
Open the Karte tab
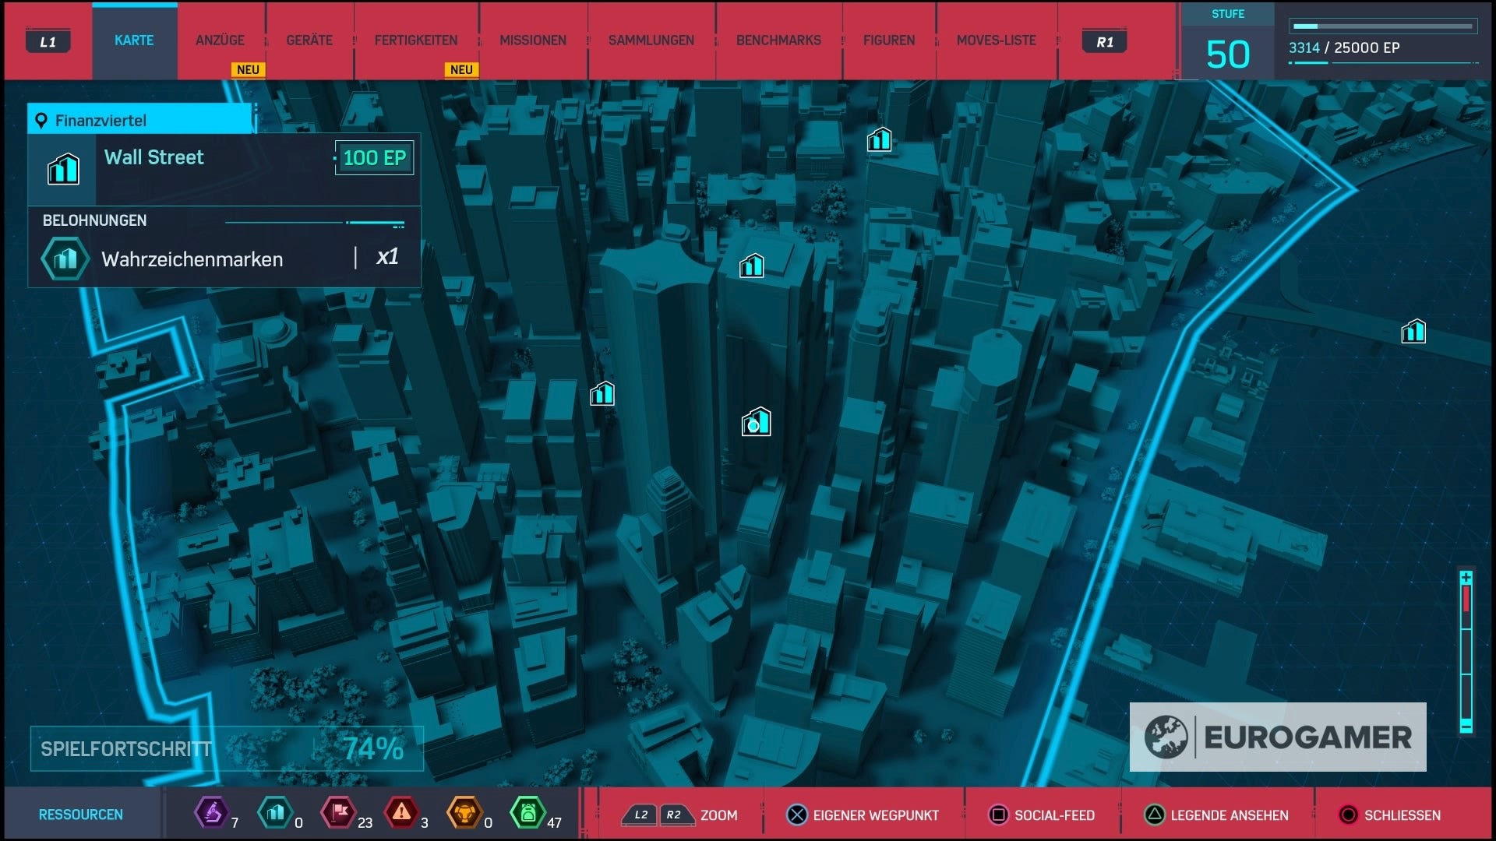click(x=134, y=40)
